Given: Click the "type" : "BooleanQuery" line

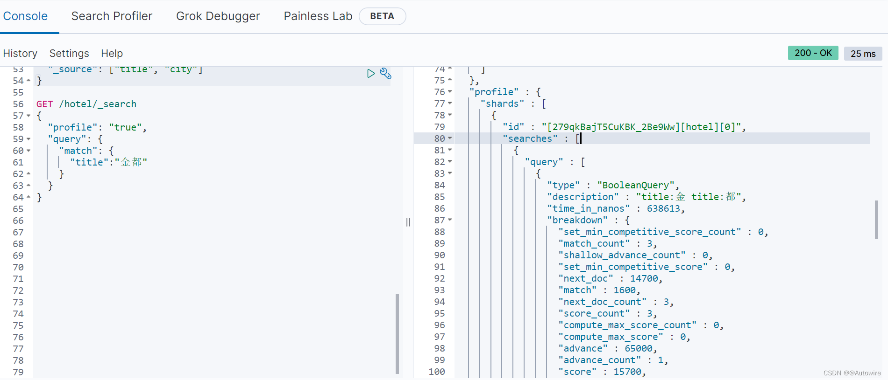Looking at the screenshot, I should (613, 185).
